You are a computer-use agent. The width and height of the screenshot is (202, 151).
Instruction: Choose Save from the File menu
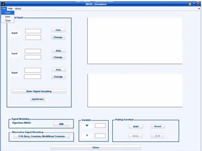click(8, 17)
